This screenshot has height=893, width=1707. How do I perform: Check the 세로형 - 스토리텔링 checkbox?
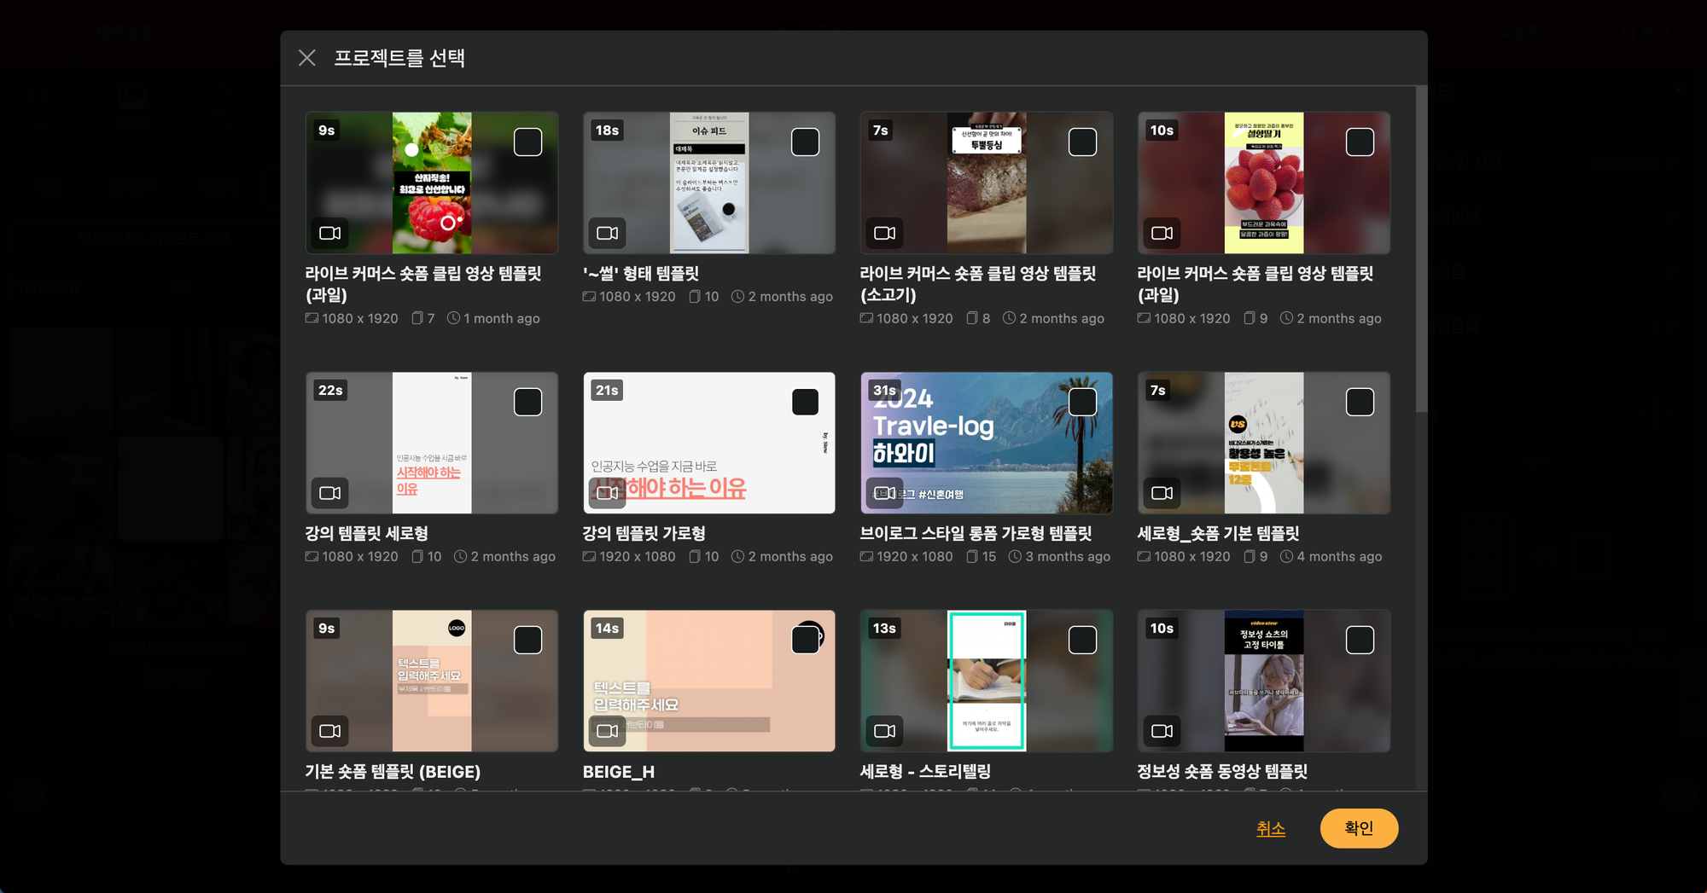coord(1083,640)
